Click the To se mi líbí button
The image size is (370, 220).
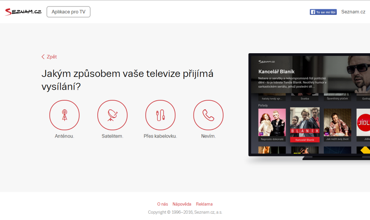pyautogui.click(x=323, y=11)
